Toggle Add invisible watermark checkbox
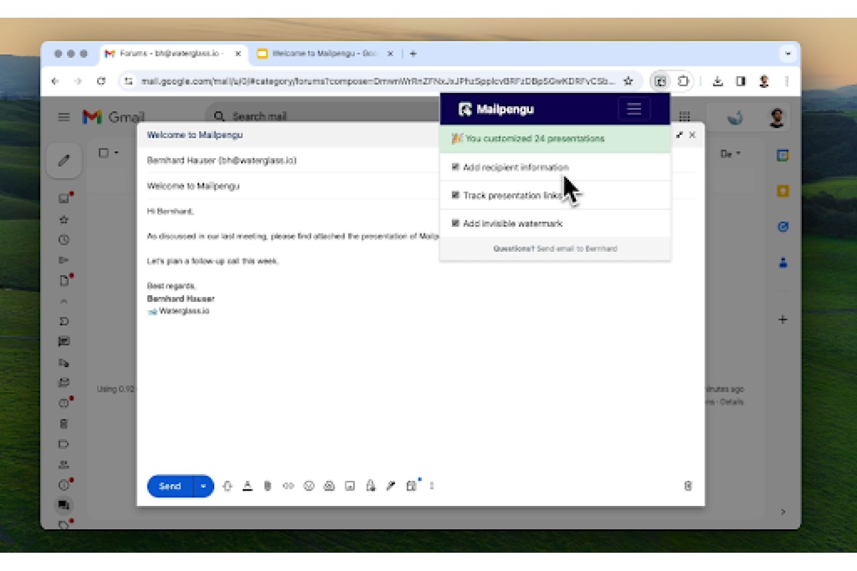The width and height of the screenshot is (857, 571). [455, 223]
